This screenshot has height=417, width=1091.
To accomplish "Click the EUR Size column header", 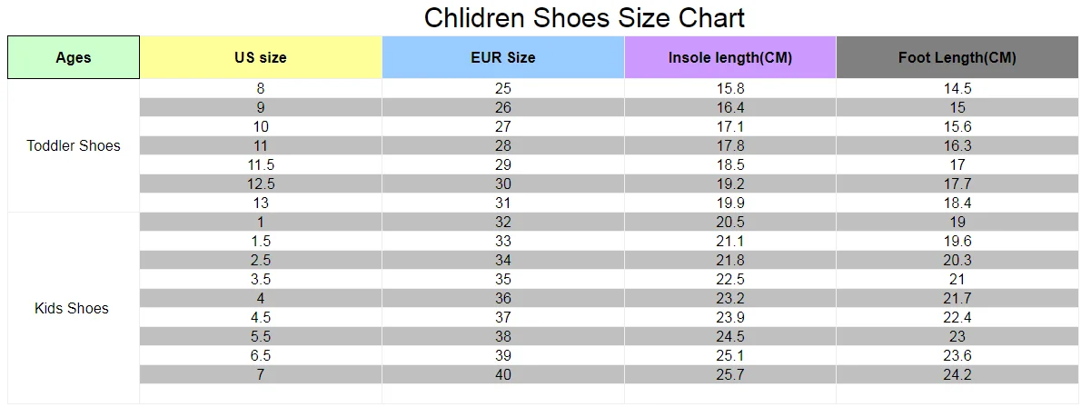I will 503,57.
